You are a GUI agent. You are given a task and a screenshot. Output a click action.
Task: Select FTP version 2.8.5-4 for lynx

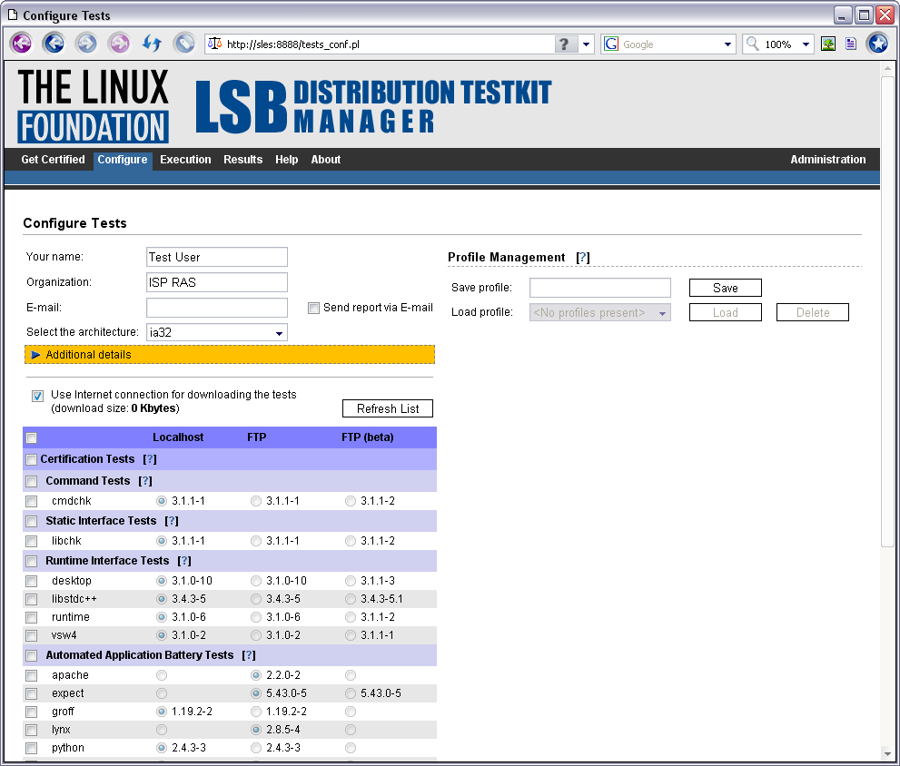(256, 730)
